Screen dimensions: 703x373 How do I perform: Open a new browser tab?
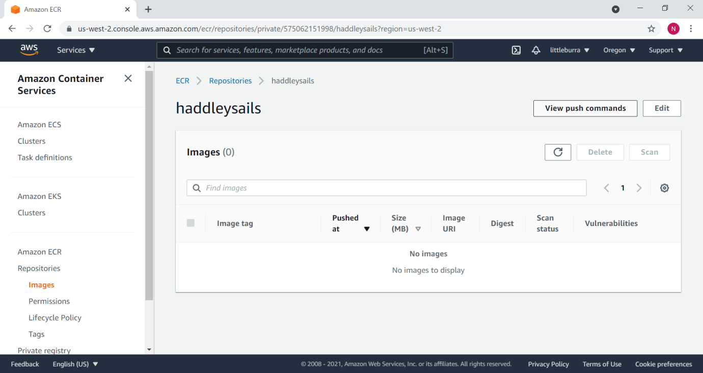click(x=148, y=9)
